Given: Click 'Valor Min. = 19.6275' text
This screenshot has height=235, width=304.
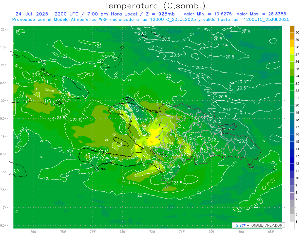Looking at the screenshot, I should (x=208, y=14).
